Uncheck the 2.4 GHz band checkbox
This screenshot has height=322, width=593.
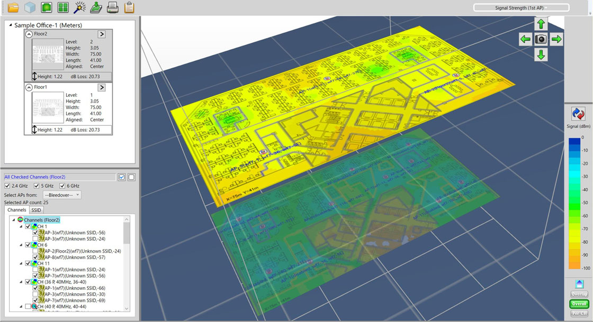tap(7, 186)
